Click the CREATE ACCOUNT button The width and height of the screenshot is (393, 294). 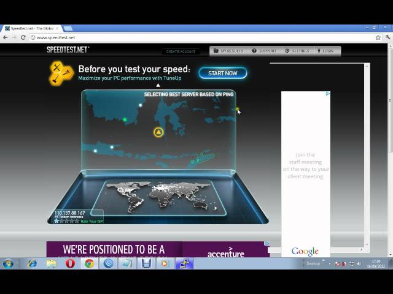coord(181,51)
